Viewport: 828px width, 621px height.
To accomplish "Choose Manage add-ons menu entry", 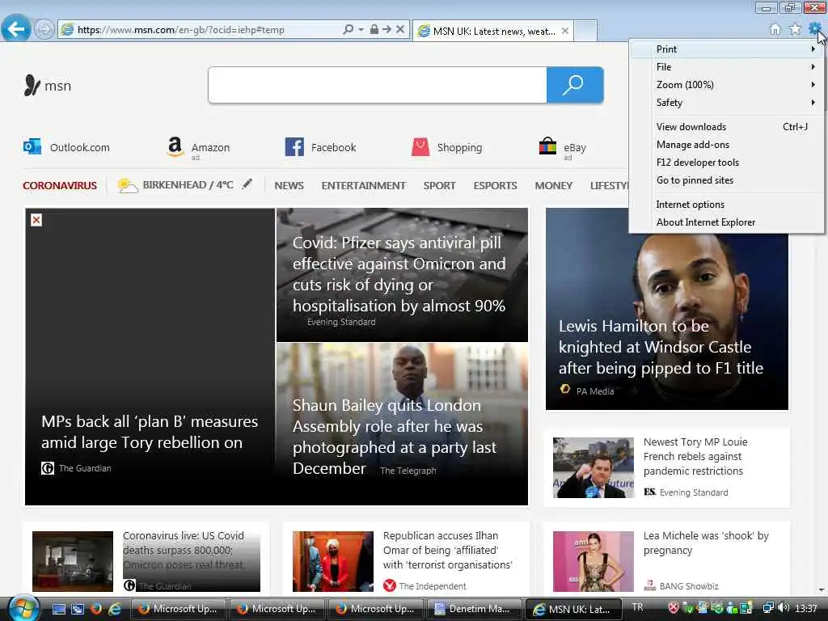I will (x=727, y=145).
